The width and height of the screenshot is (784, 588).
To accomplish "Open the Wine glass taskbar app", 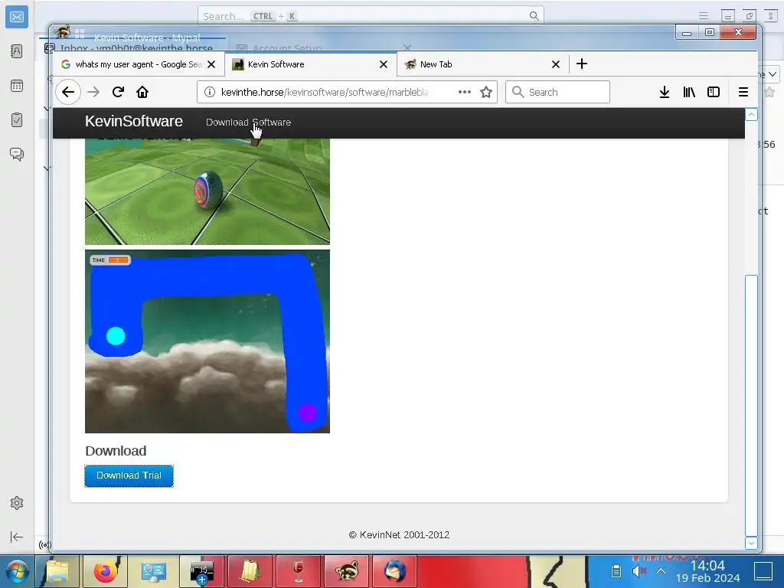I will [x=298, y=571].
